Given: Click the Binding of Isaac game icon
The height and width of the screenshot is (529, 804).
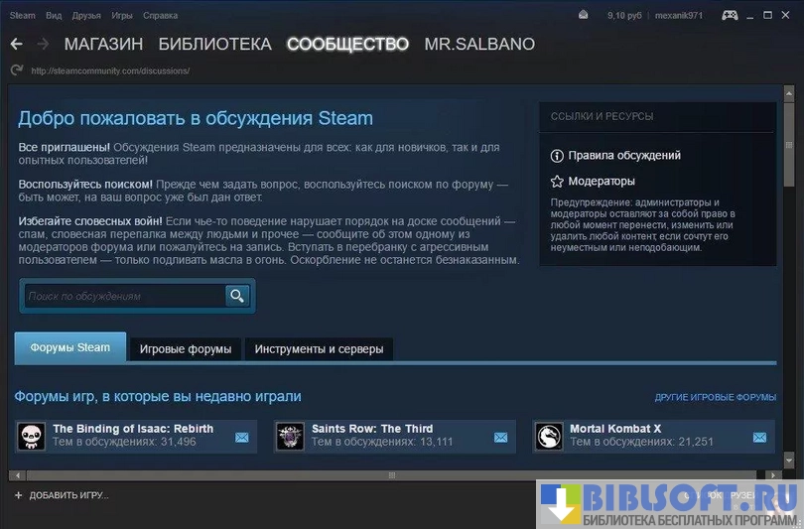Looking at the screenshot, I should [31, 436].
